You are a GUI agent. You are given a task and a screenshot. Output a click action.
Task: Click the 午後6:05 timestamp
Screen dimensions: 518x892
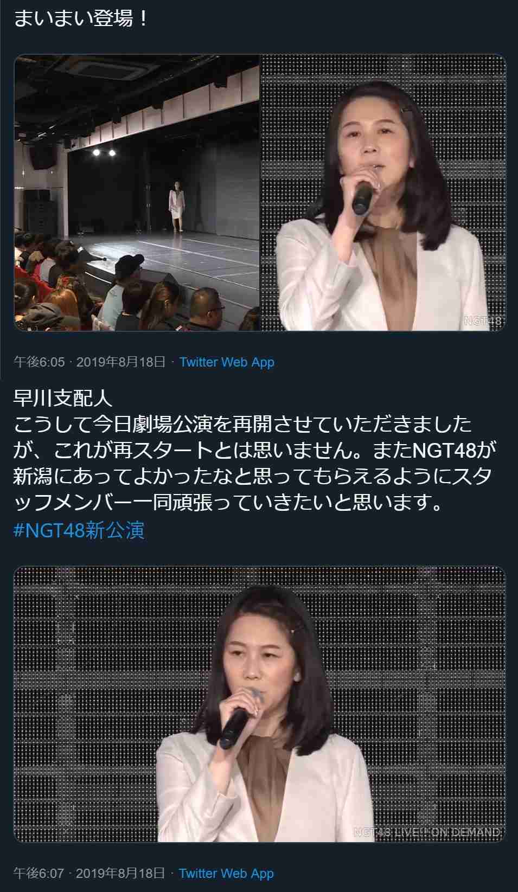[39, 362]
